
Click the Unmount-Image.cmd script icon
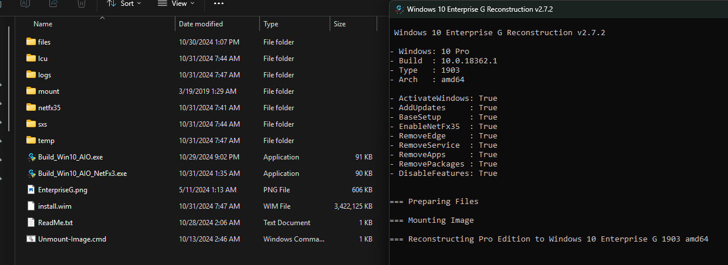tap(31, 239)
